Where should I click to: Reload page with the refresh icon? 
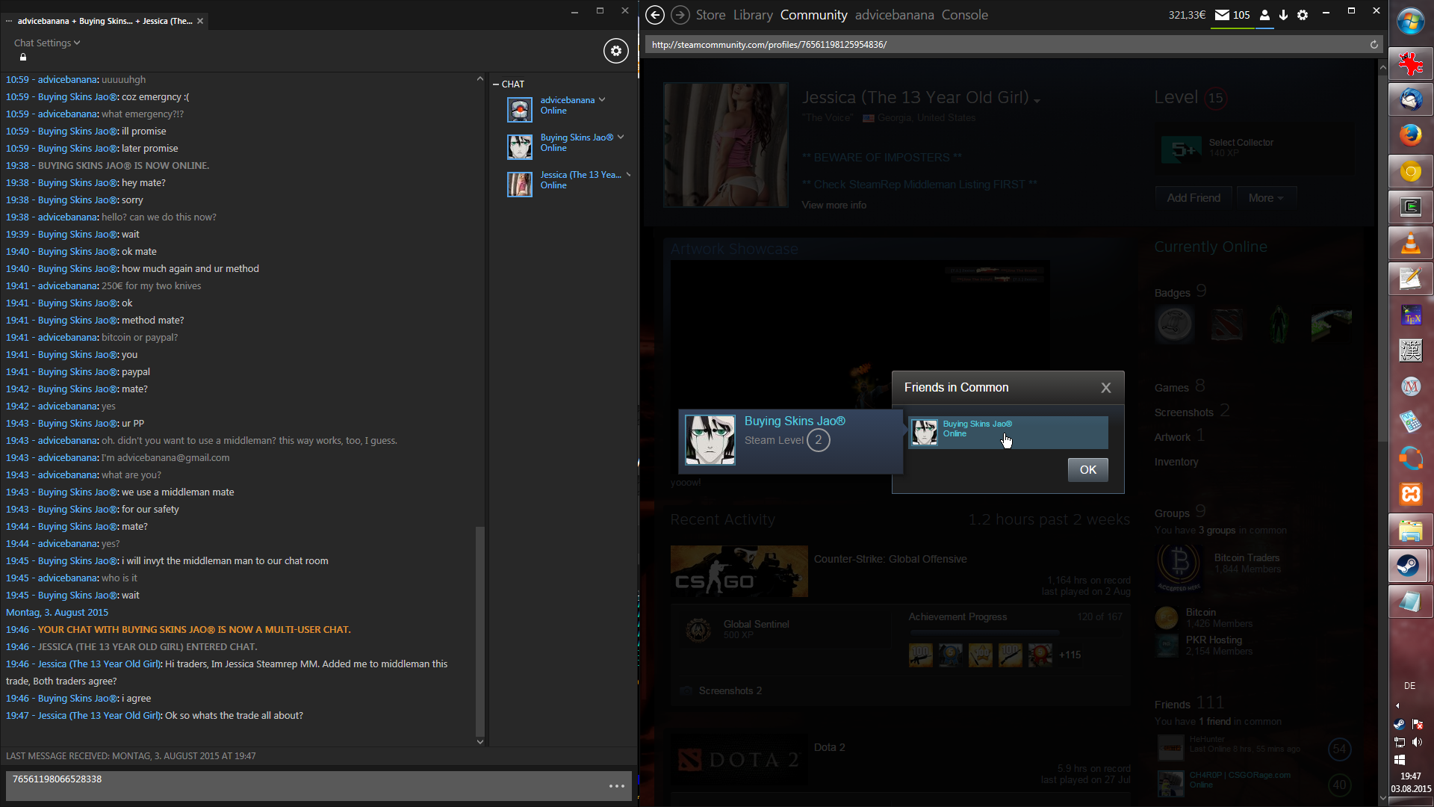[1374, 45]
